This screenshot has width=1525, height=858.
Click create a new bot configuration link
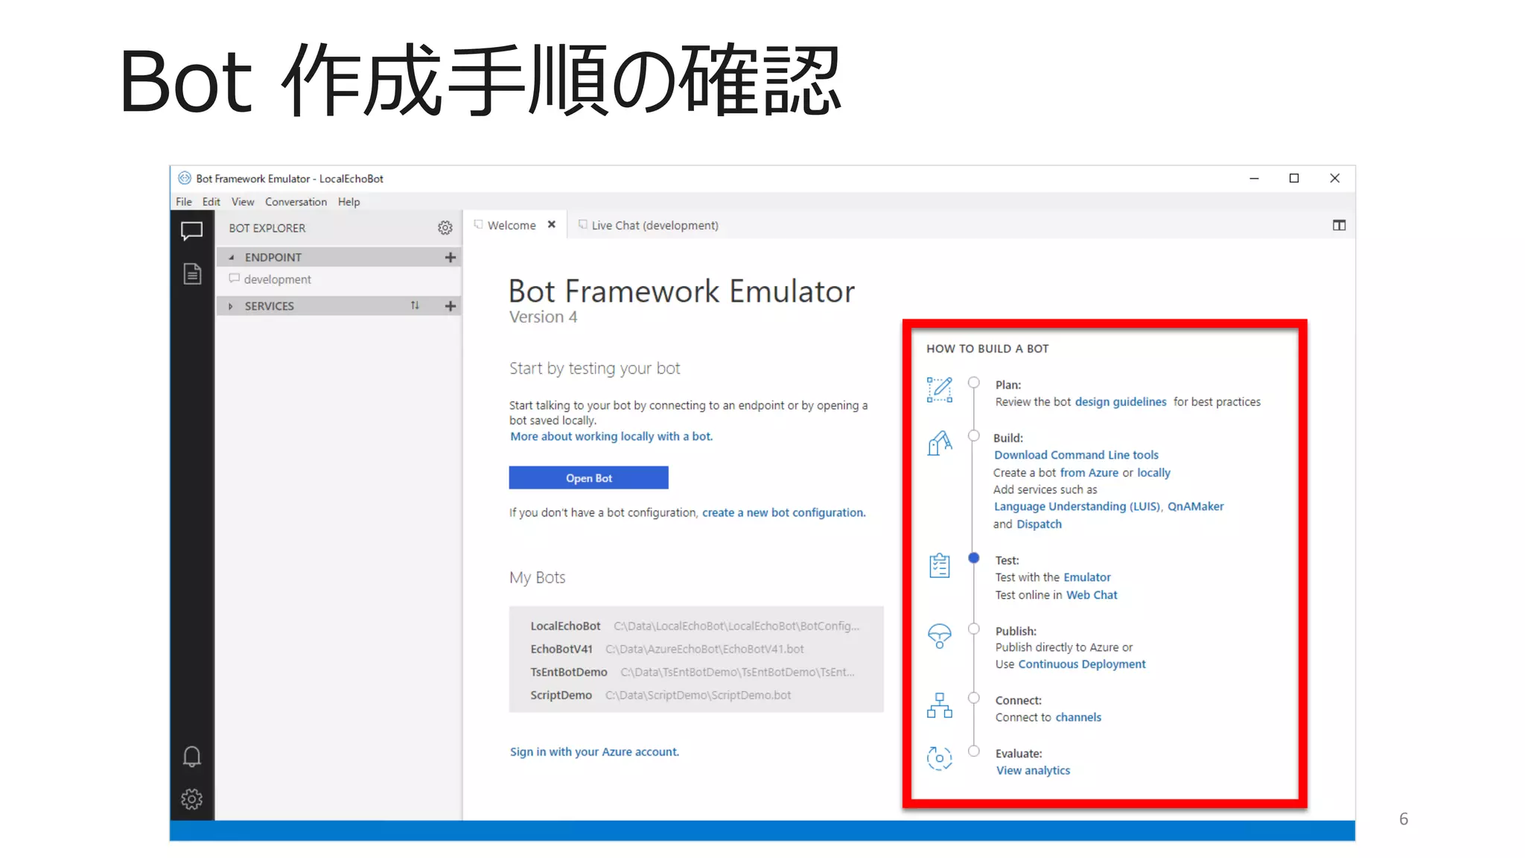coord(783,512)
